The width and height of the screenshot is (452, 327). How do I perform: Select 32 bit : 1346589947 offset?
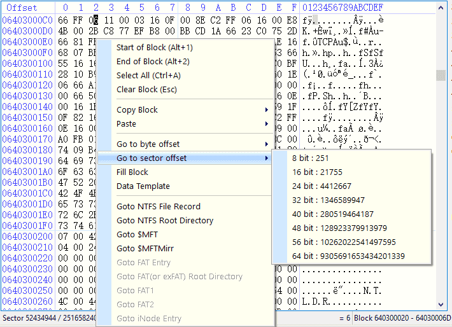point(328,200)
